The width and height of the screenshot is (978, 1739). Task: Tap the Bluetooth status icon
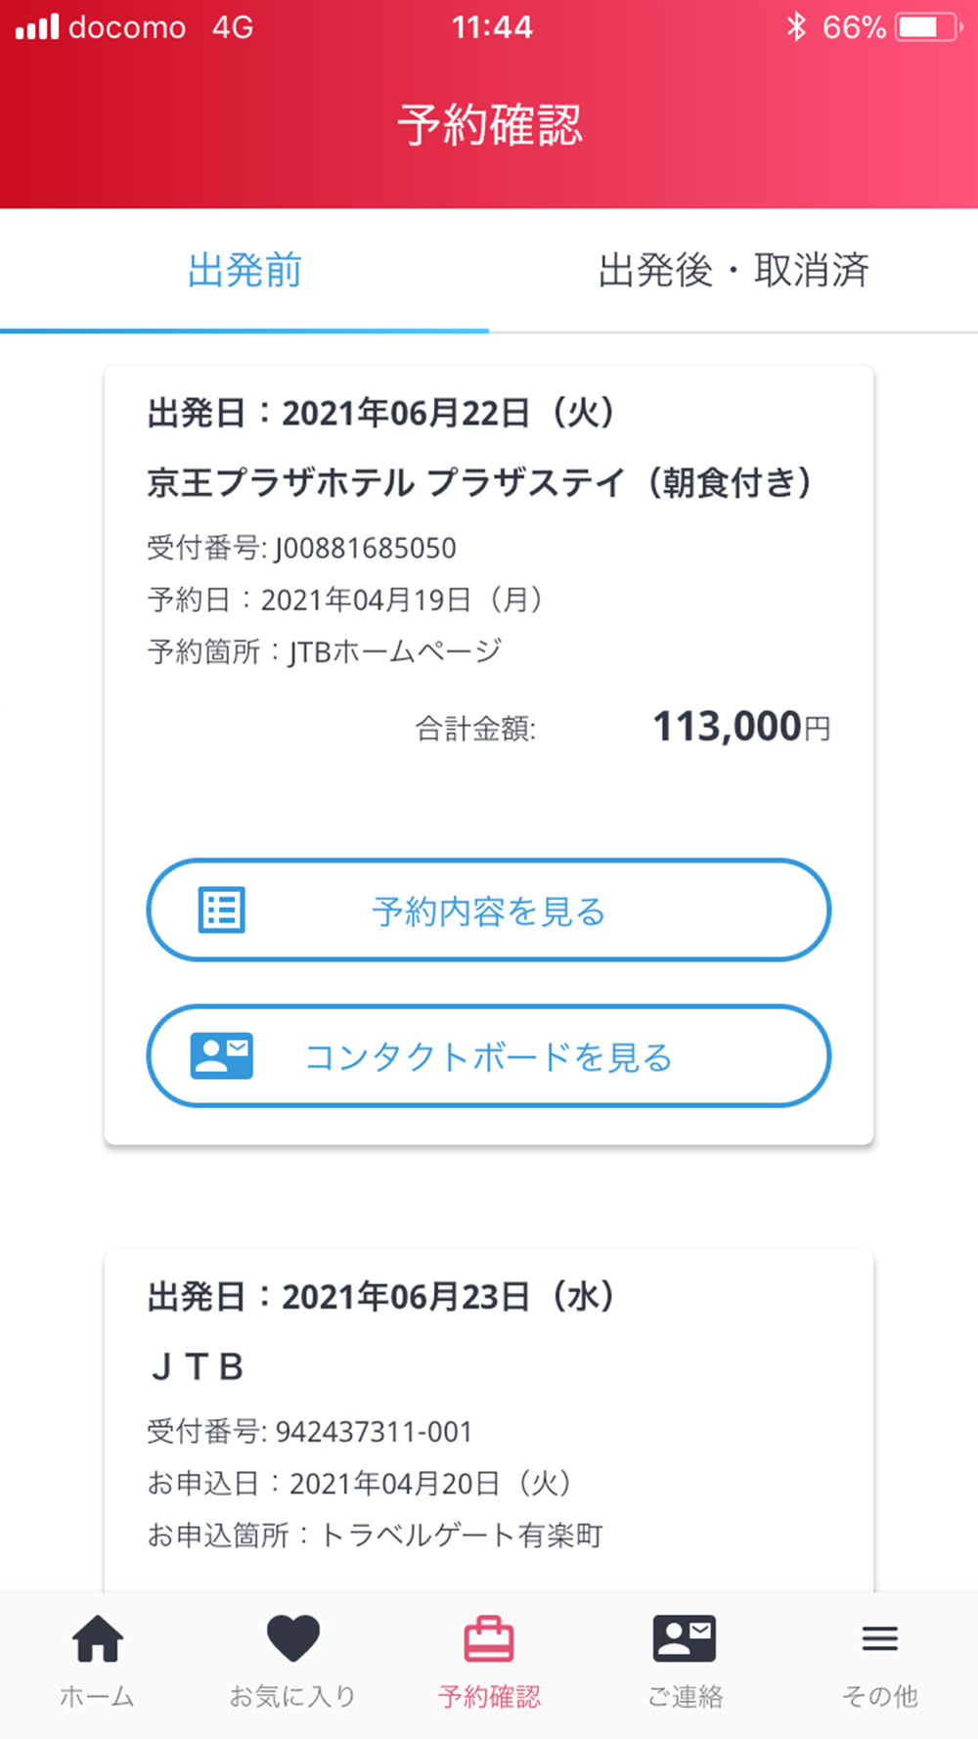[796, 26]
